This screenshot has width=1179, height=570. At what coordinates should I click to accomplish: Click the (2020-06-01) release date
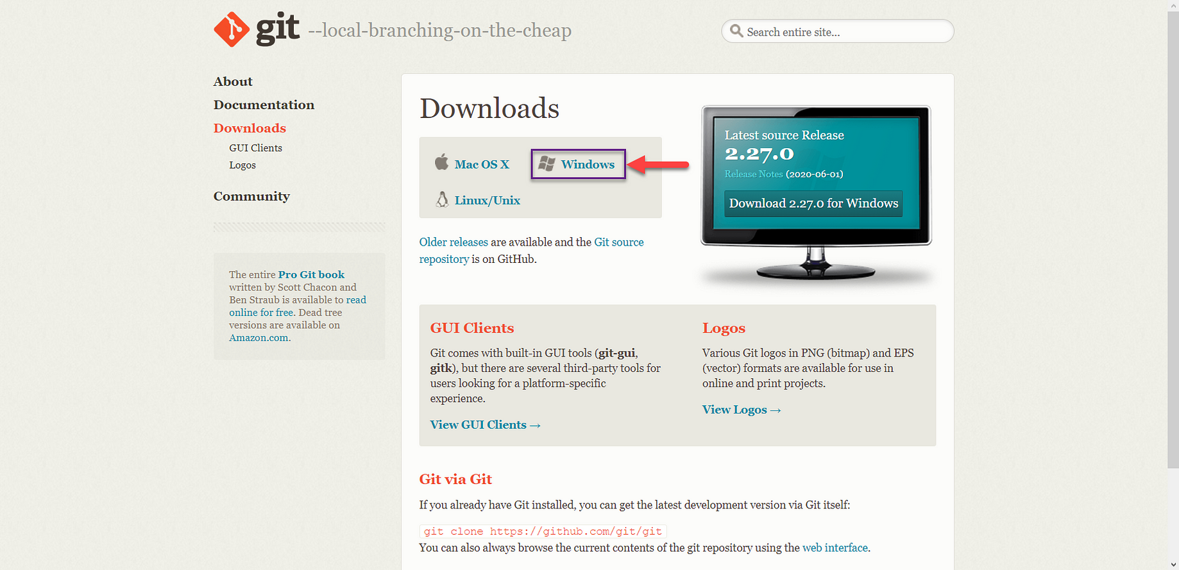pyautogui.click(x=815, y=174)
